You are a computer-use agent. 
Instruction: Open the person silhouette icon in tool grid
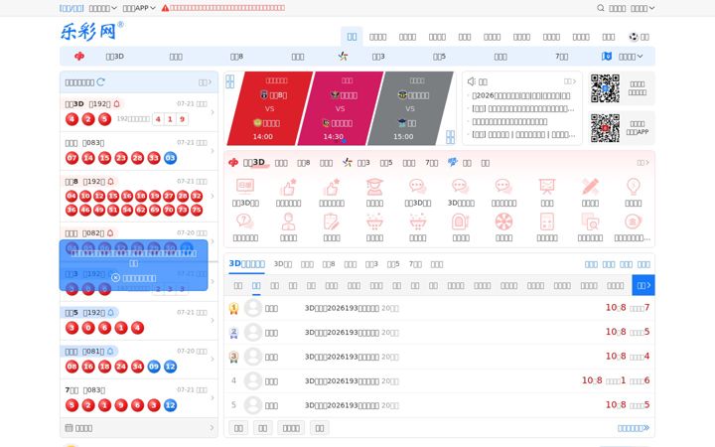pos(288,222)
